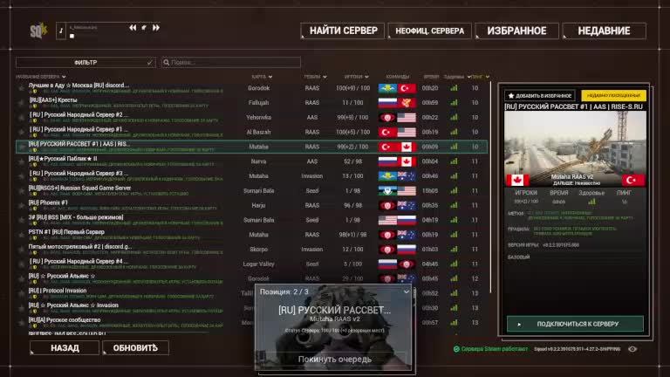
Task: Collapse the queue position popup chevron
Action: pos(407,292)
